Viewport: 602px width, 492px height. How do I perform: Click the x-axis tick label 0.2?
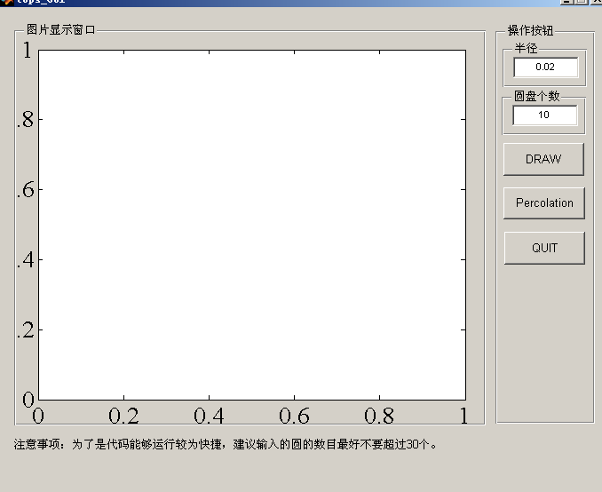(x=123, y=416)
